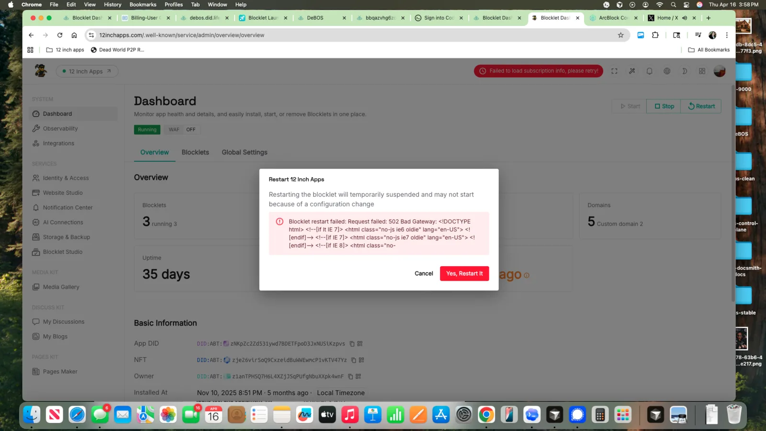Open the language globe selector
This screenshot has width=766, height=431.
click(667, 71)
